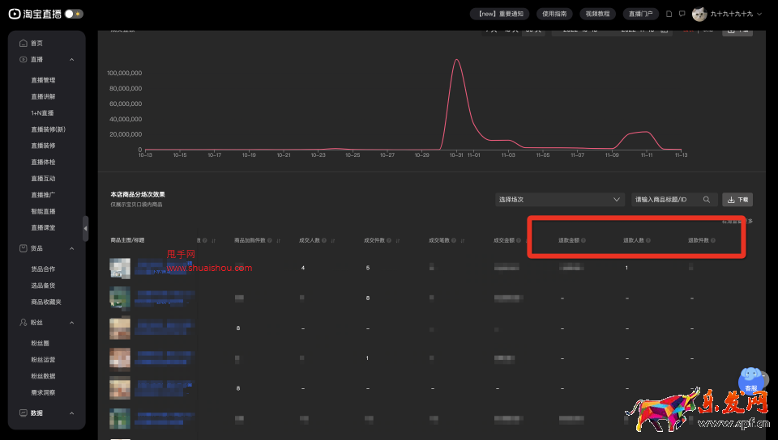Click the sidebar collapse handle arrow

[86, 229]
